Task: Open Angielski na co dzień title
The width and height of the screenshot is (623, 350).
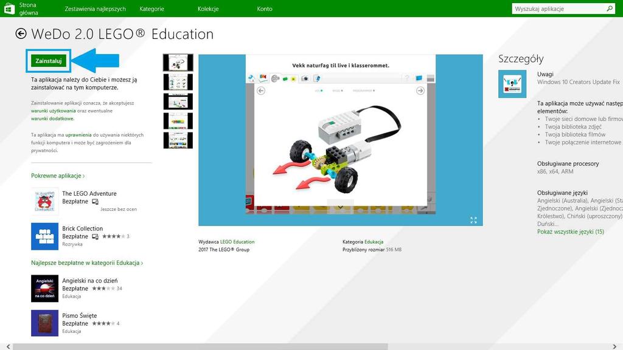Action: 90,281
